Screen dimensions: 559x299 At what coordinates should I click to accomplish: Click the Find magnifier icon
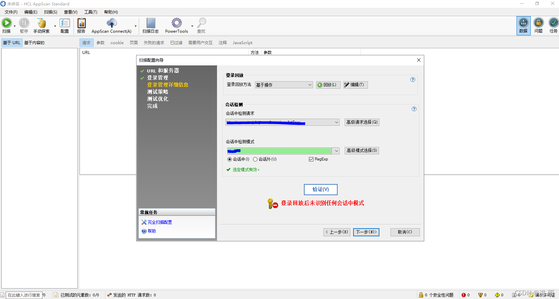pos(201,23)
